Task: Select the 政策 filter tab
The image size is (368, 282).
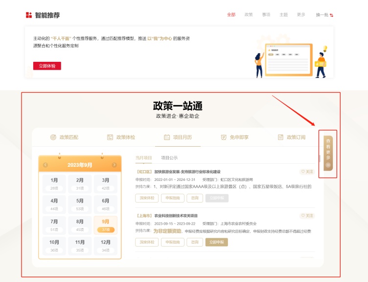Action: pyautogui.click(x=249, y=15)
